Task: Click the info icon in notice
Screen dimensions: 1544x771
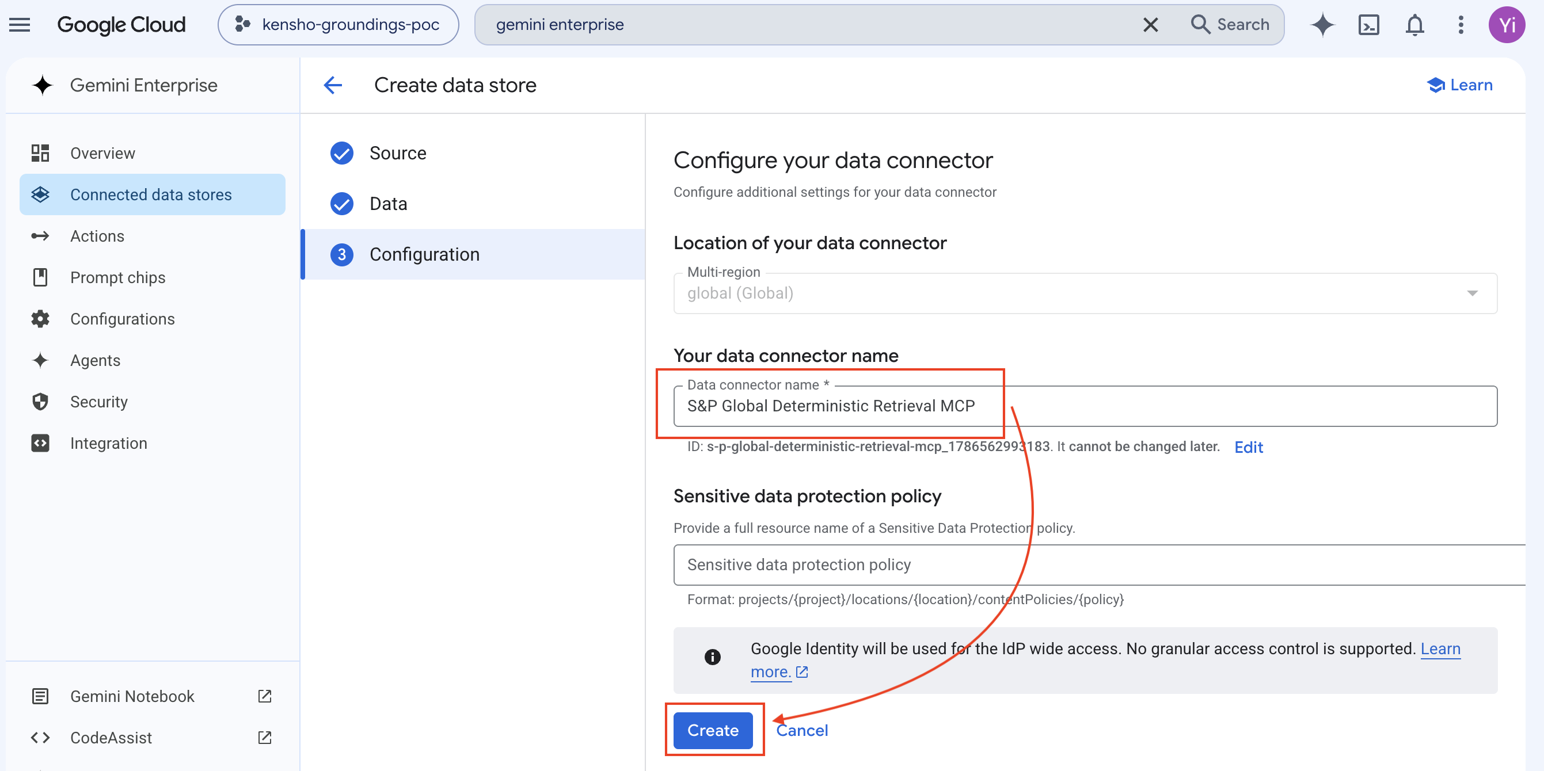Action: (x=712, y=657)
